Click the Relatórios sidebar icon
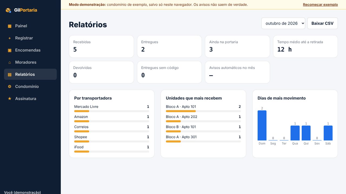Viewport: 346px width, 194px height. pos(10,75)
